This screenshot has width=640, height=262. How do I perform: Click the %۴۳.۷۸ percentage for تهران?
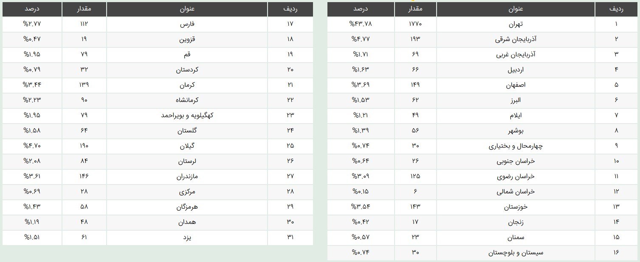click(x=361, y=24)
